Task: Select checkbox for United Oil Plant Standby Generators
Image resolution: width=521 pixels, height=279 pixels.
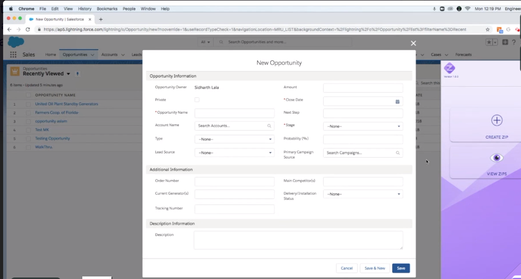Action: (28, 104)
